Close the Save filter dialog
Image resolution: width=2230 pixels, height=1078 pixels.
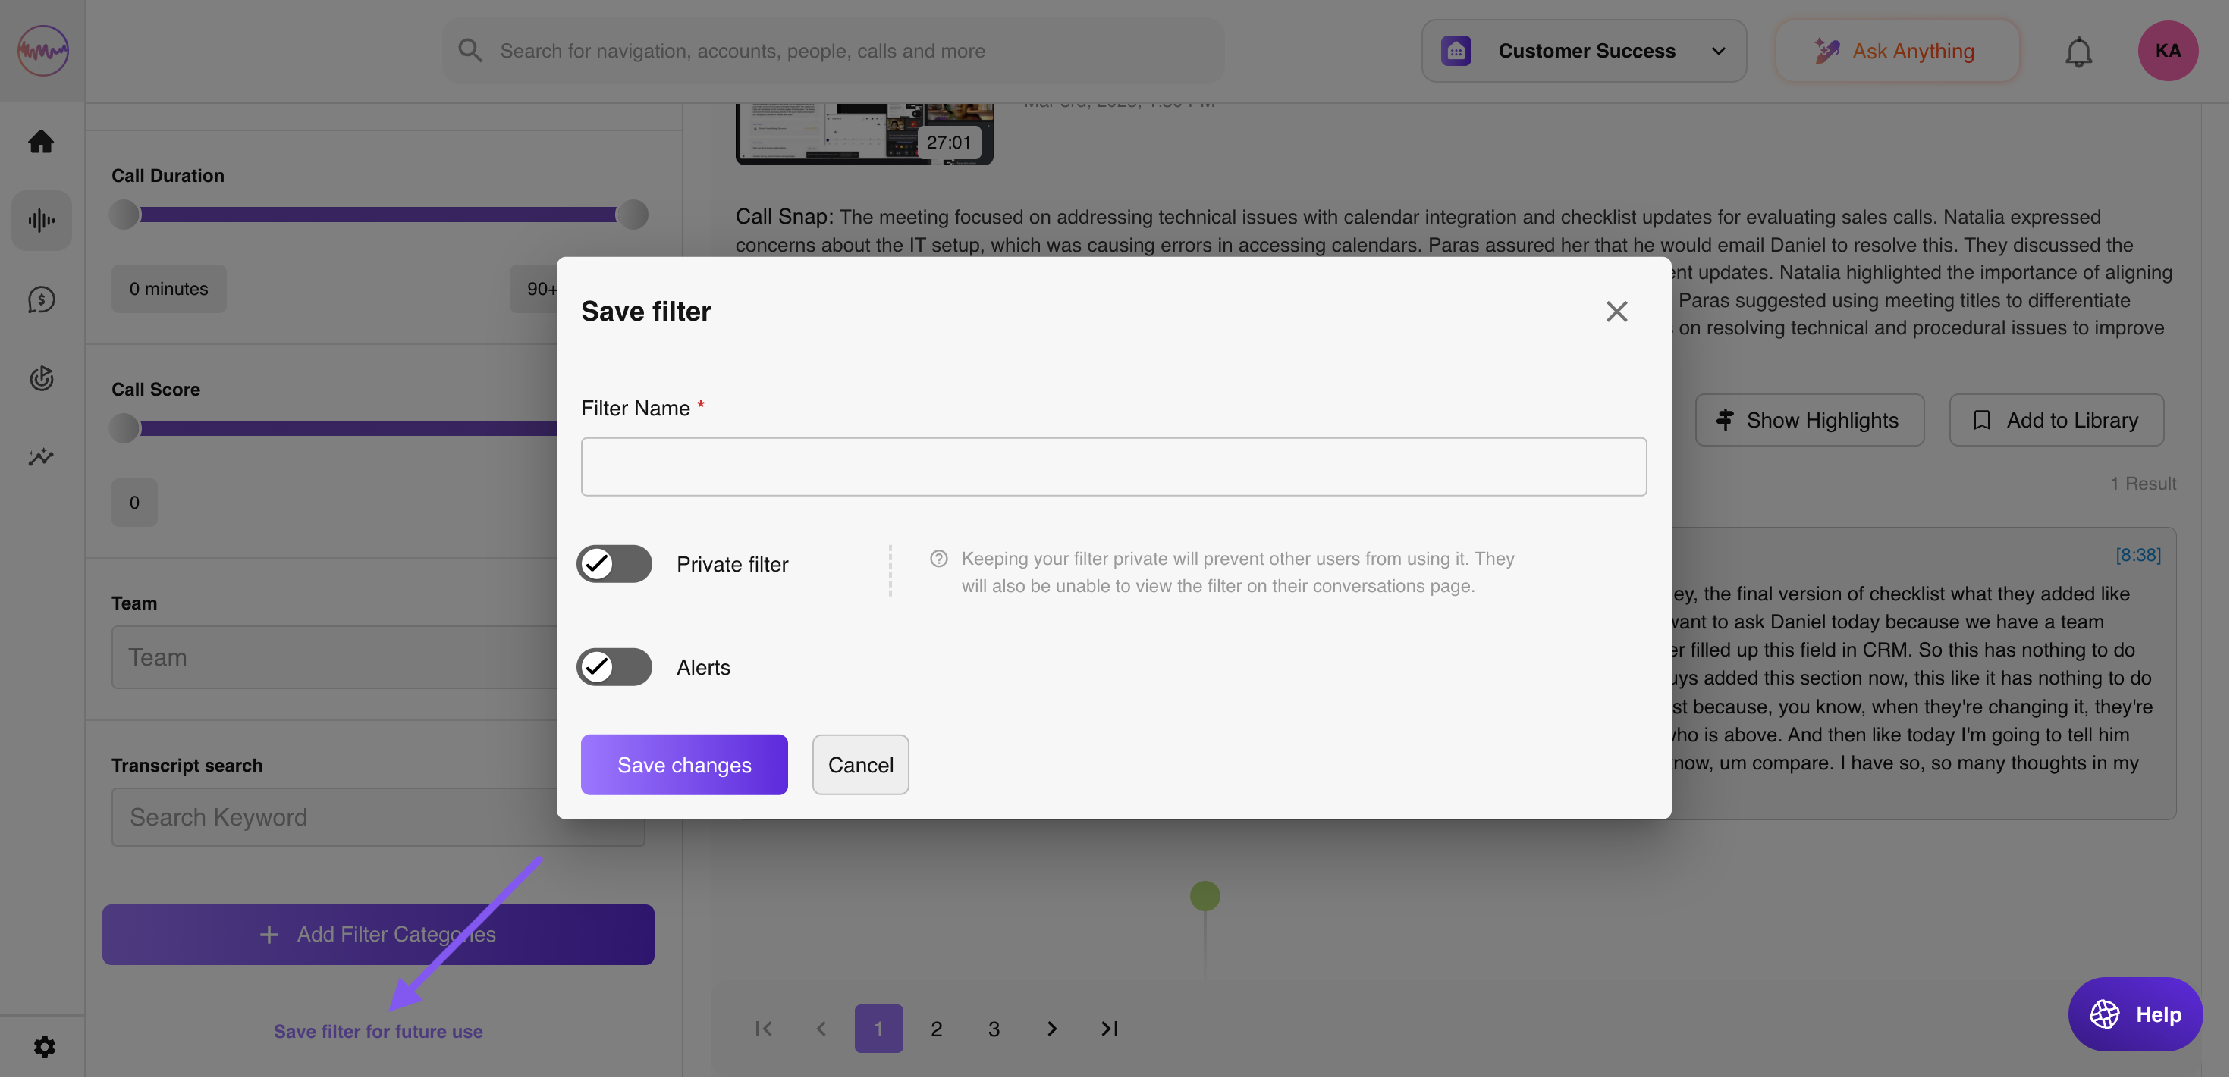[x=1616, y=312]
